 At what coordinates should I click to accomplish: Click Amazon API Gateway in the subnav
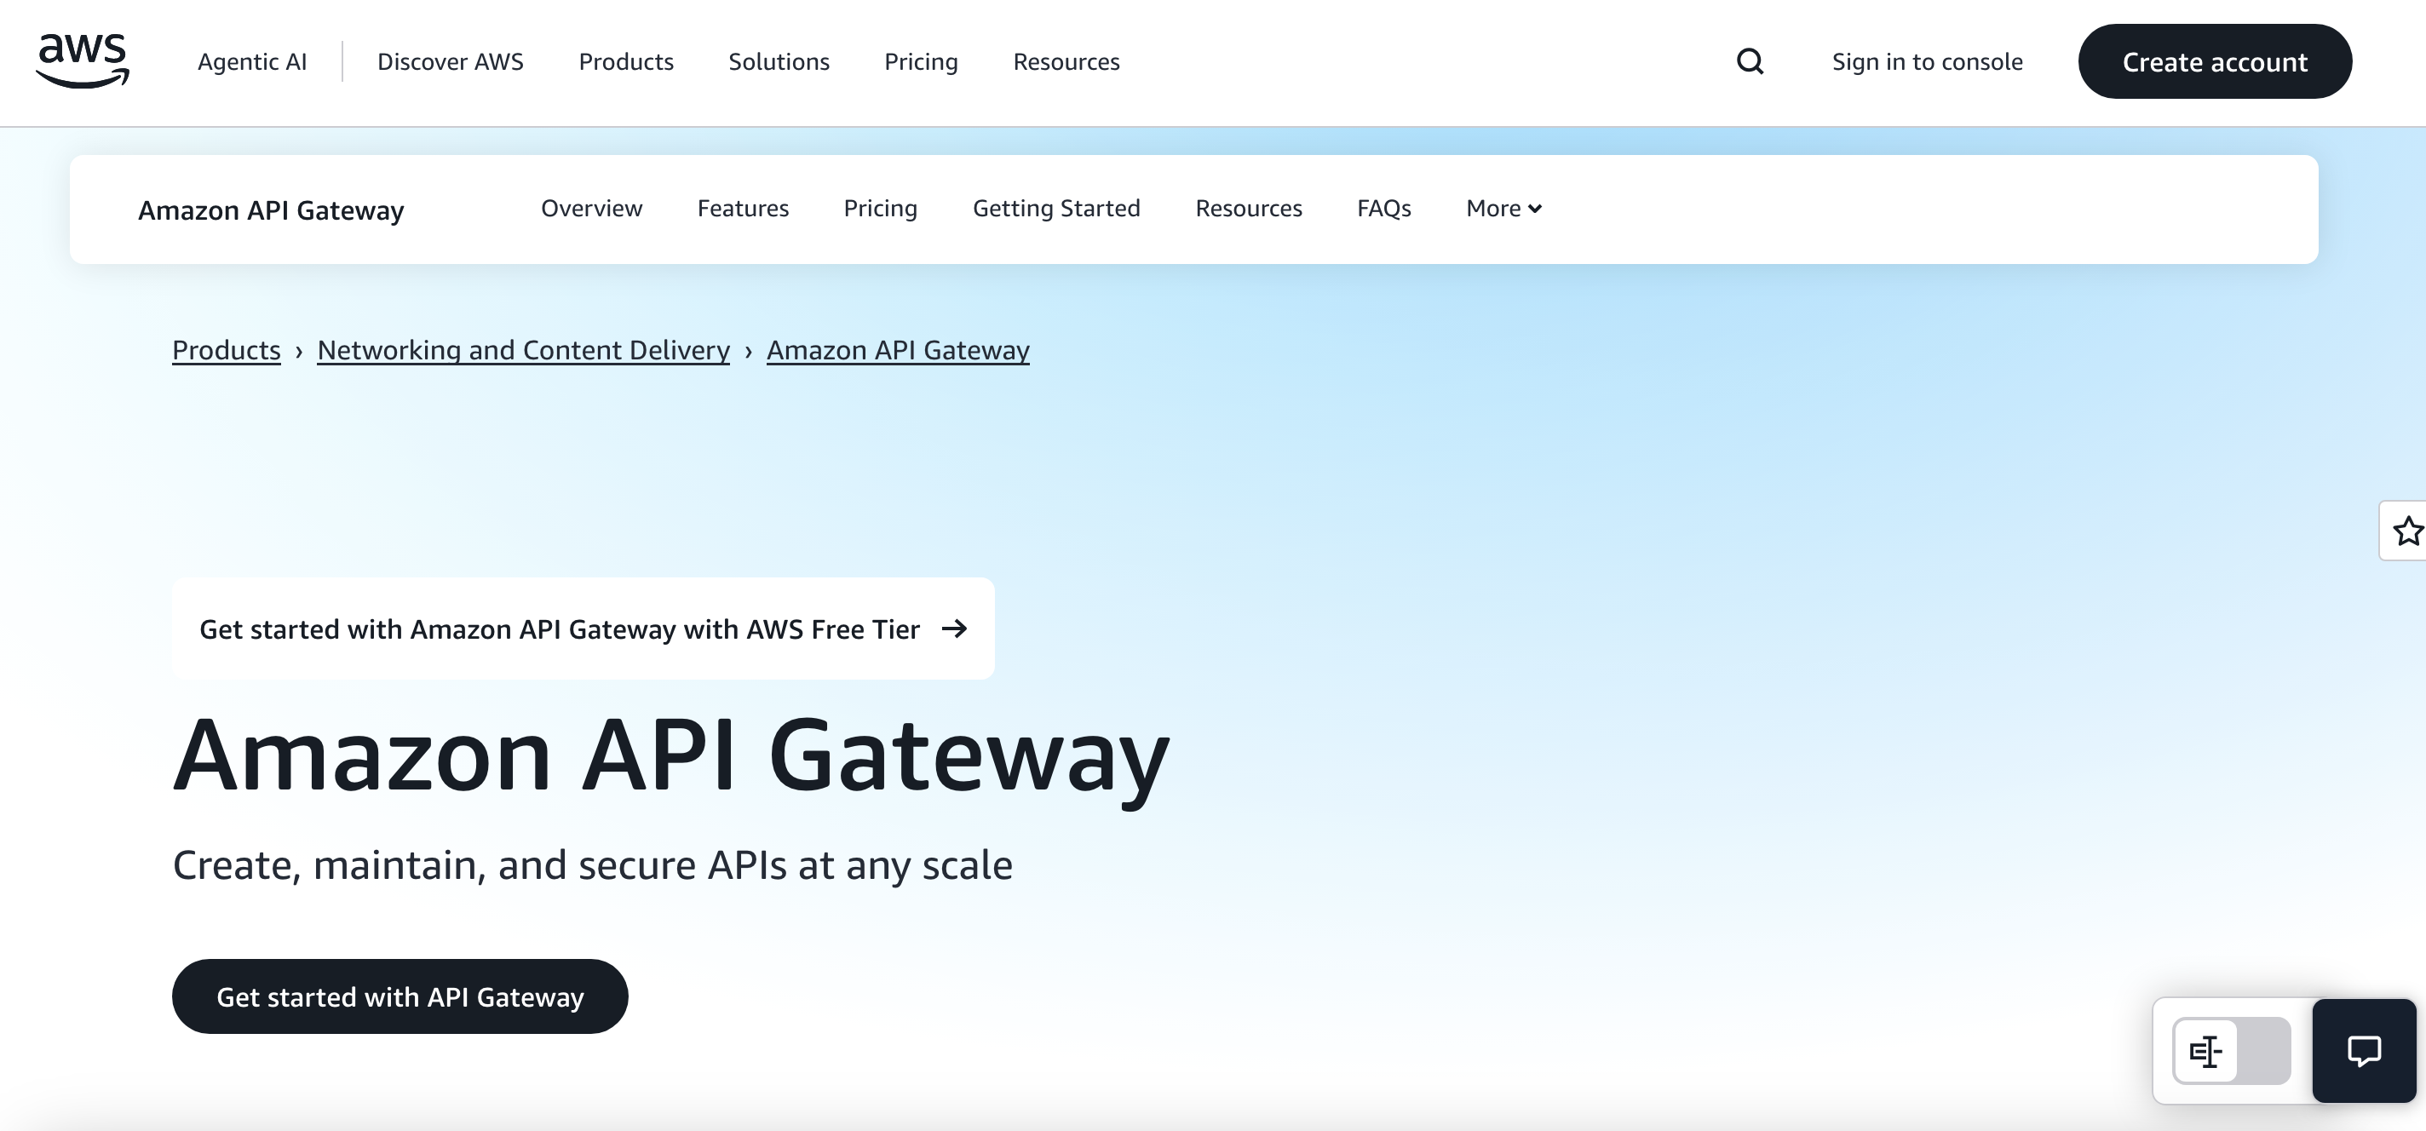271,210
